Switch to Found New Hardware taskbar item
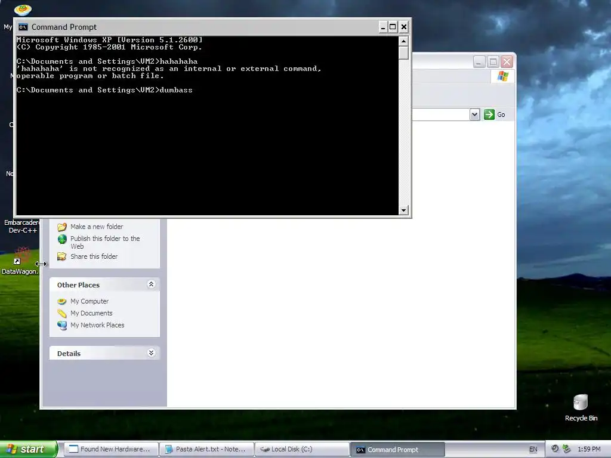 (x=110, y=449)
